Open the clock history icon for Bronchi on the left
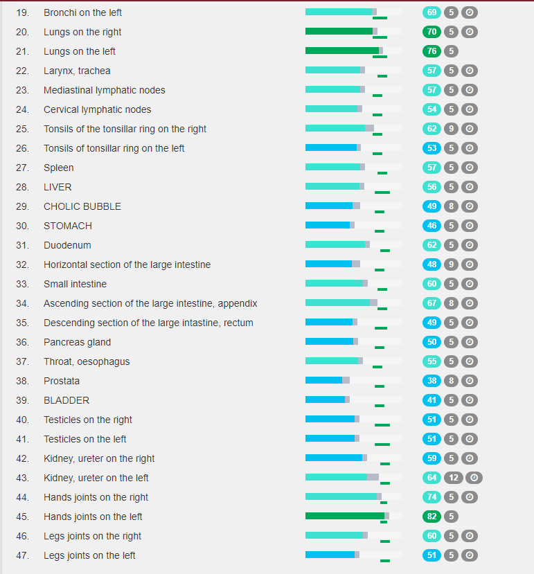 pos(470,12)
